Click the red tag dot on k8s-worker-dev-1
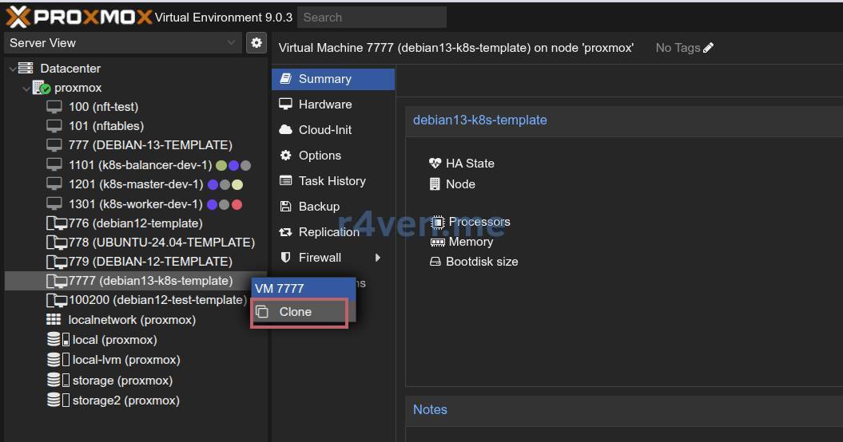Screen dimensions: 843x442 tap(237, 204)
